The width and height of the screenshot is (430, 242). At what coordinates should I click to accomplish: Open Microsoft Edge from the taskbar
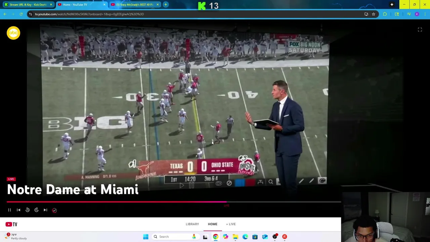(245, 237)
